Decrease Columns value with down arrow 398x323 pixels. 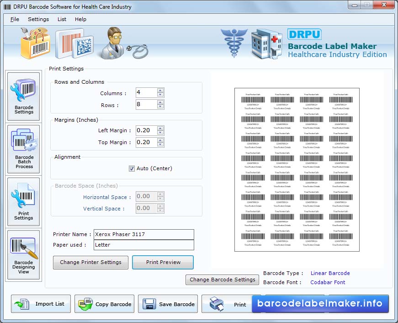tap(160, 95)
